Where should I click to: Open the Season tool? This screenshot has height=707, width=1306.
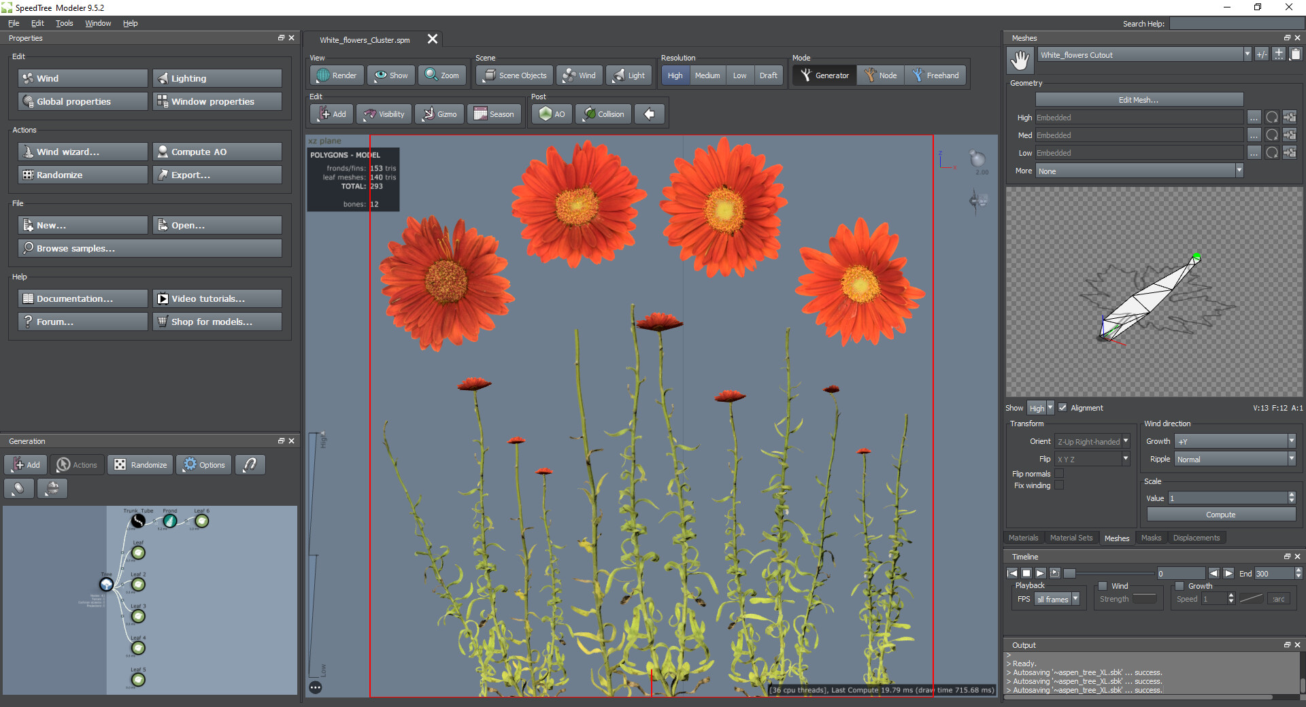tap(494, 114)
